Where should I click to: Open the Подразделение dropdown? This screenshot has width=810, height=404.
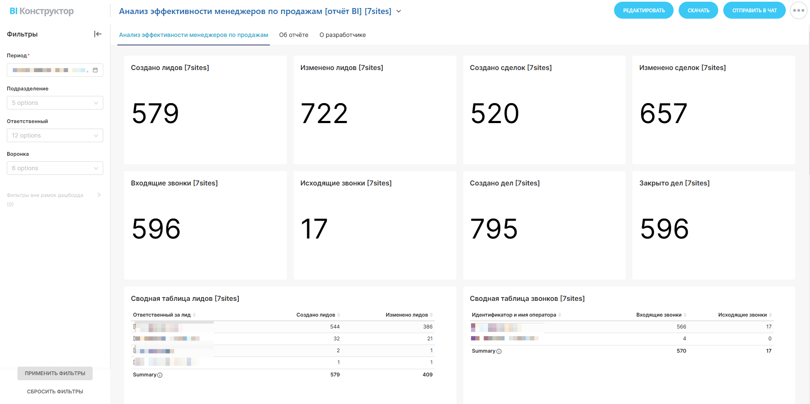tap(55, 103)
